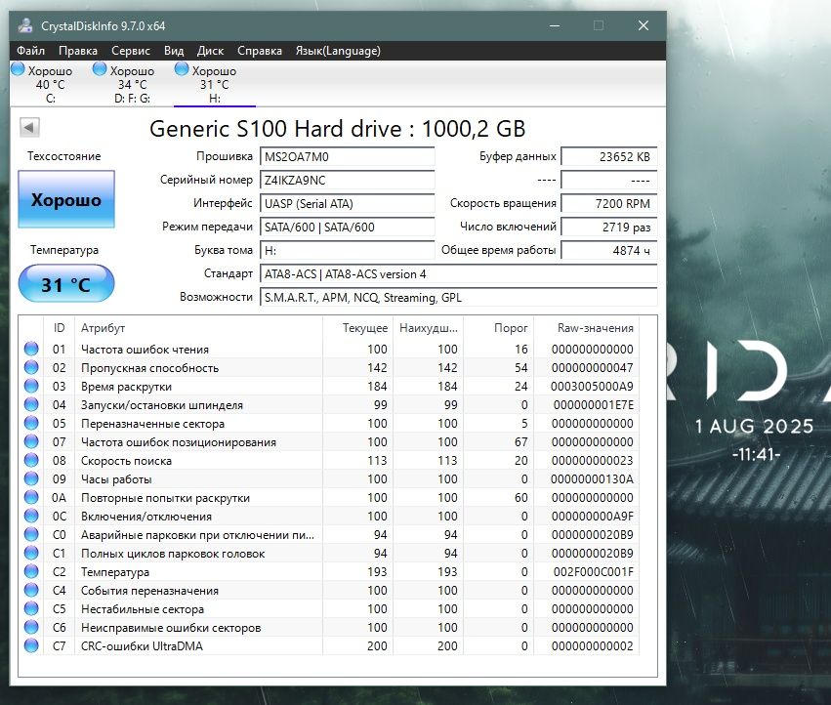Viewport: 831px width, 705px height.
Task: Click the 31 °C temperature button
Action: pos(66,283)
